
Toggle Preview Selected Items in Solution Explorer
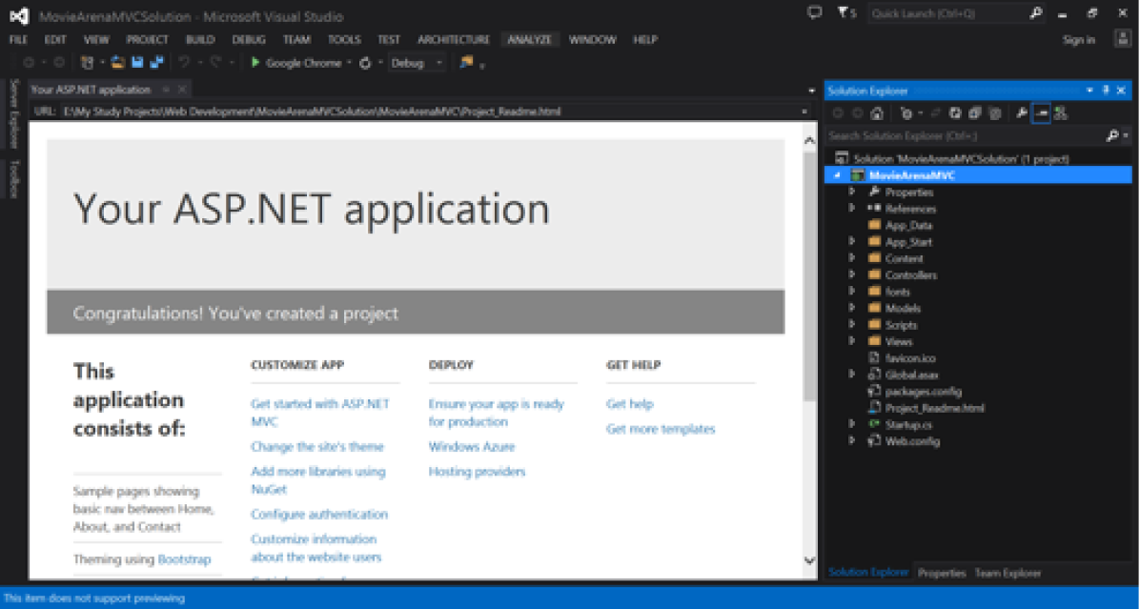[x=1041, y=113]
